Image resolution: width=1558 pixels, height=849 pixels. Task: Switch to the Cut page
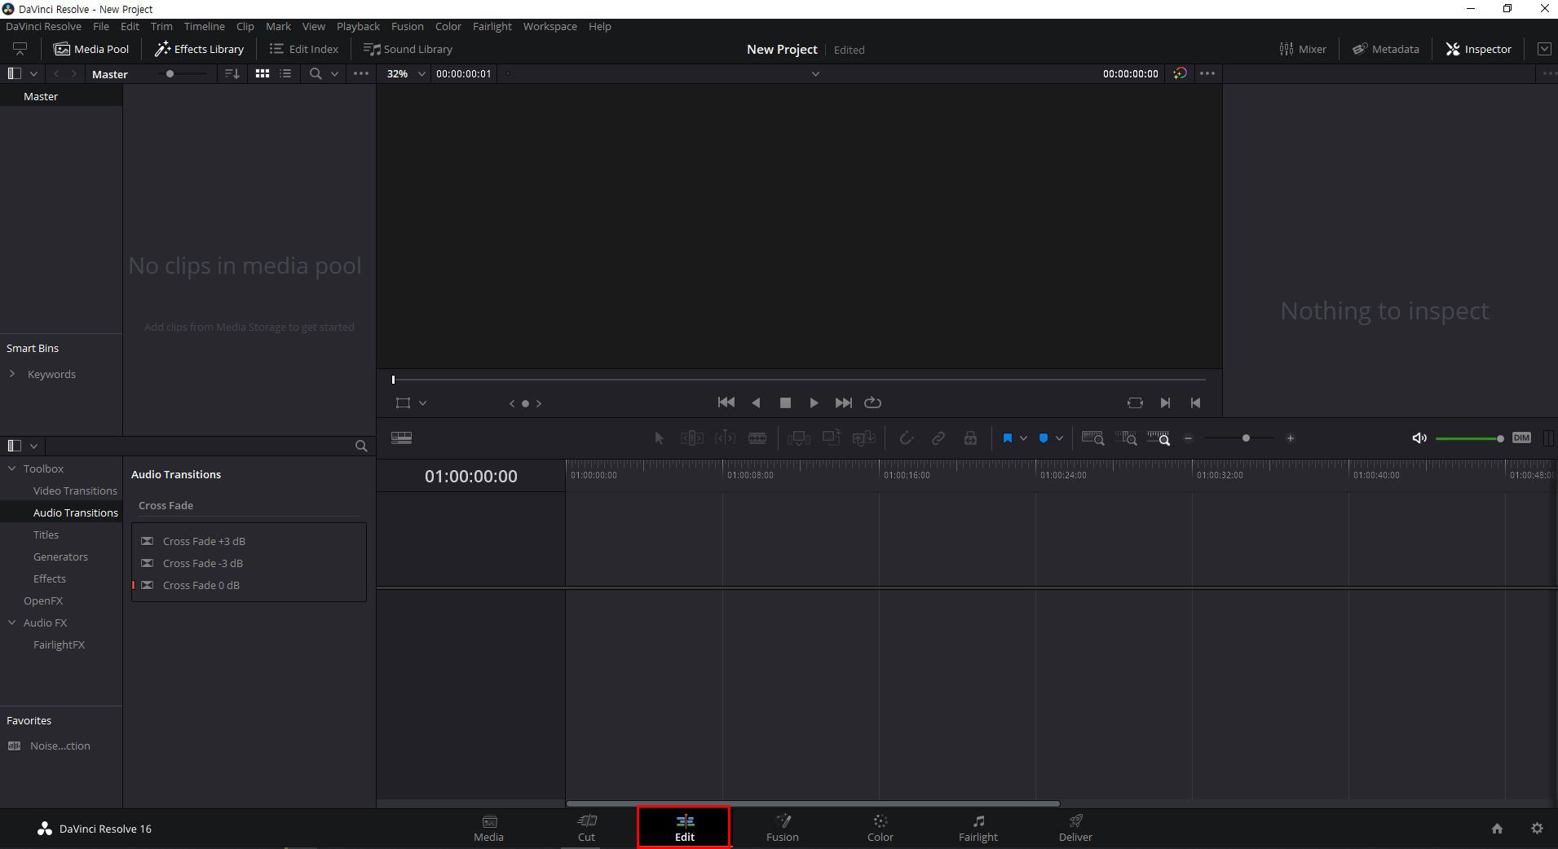click(x=587, y=828)
